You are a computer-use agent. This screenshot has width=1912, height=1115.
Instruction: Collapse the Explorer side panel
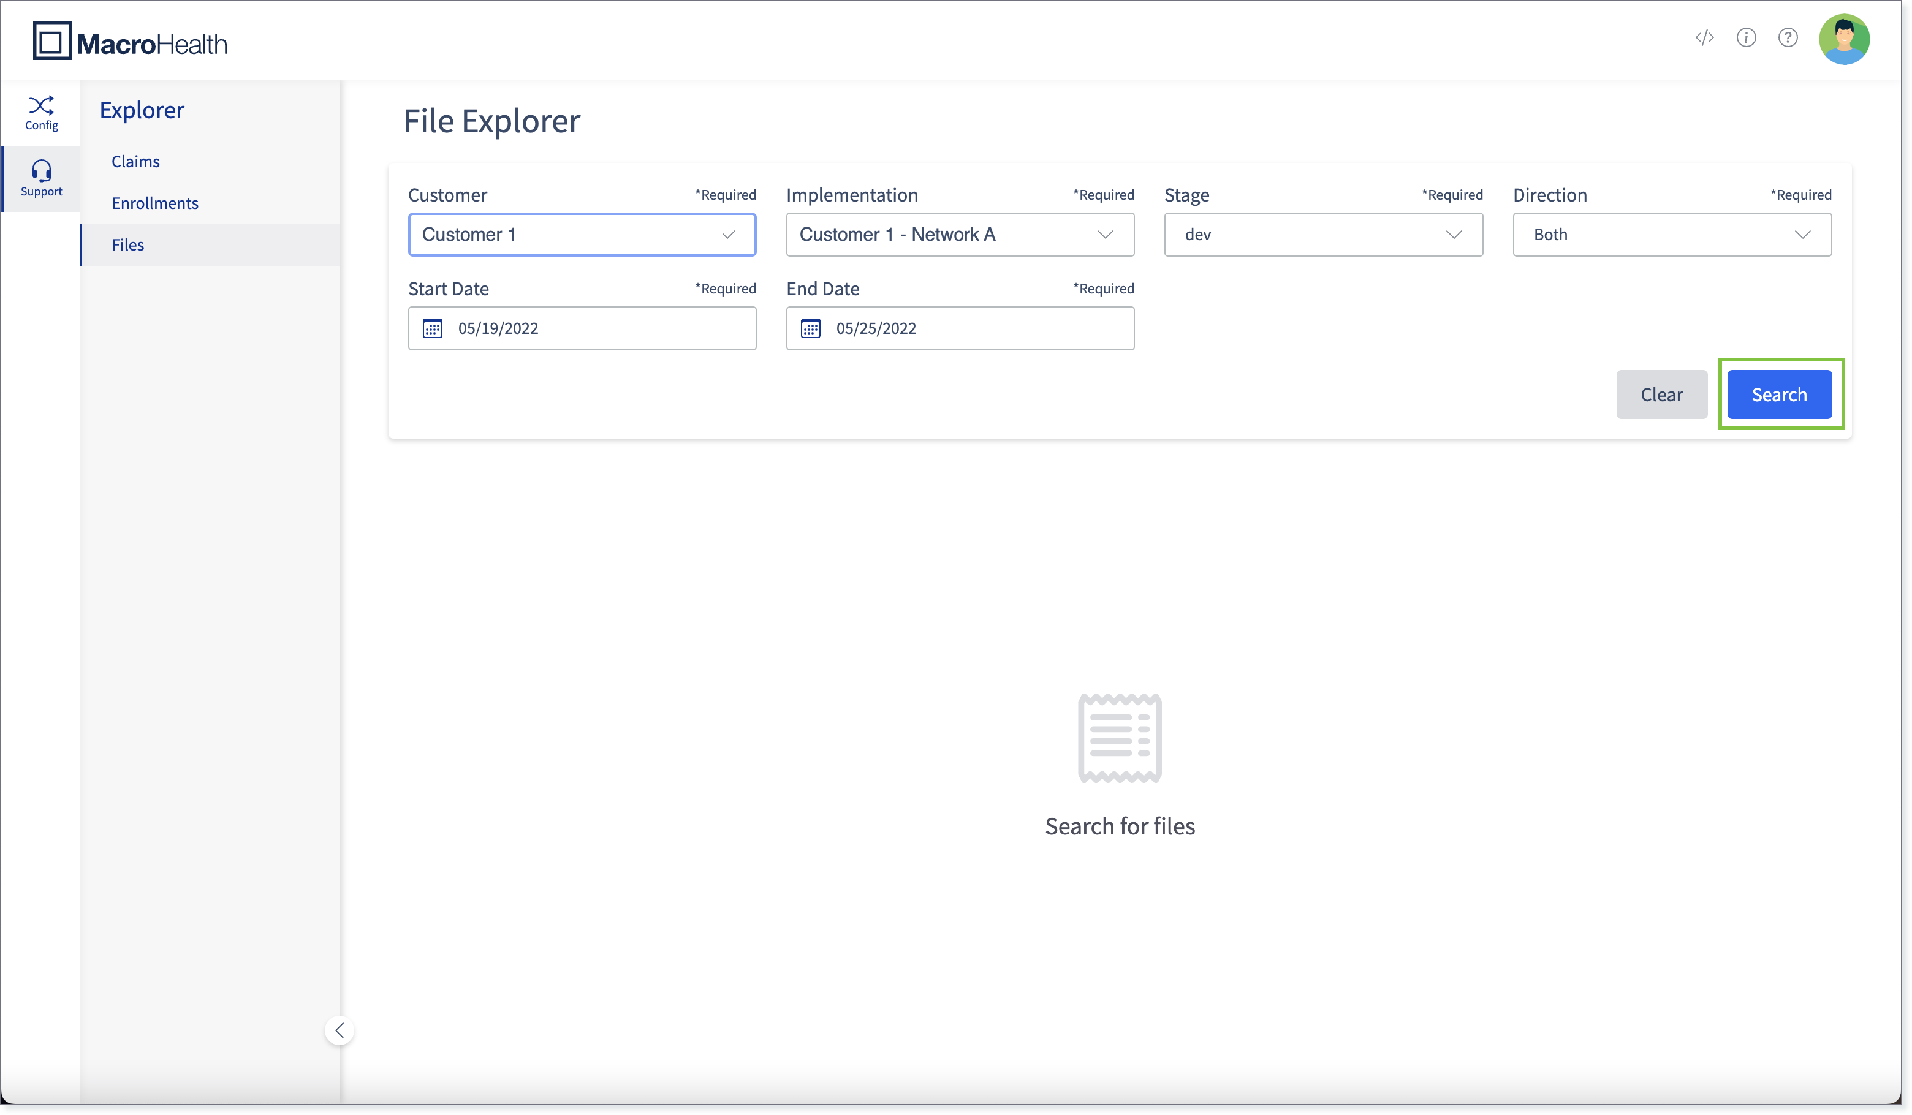click(339, 1030)
